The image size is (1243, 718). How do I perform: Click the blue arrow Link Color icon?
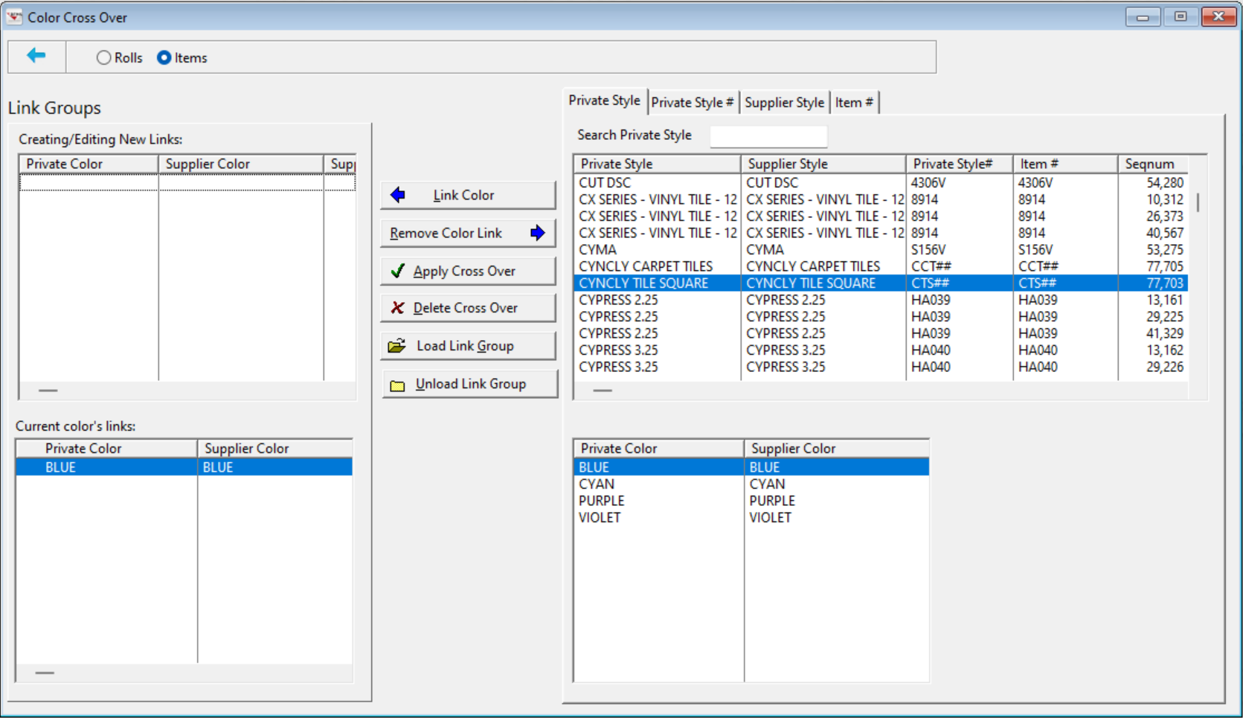click(398, 194)
